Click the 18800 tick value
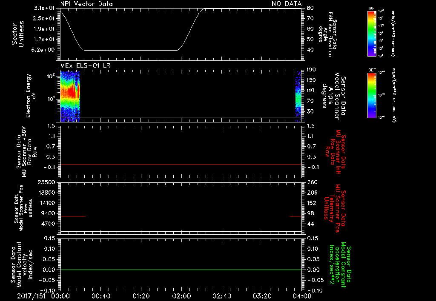The width and height of the screenshot is (436, 301). (47, 193)
